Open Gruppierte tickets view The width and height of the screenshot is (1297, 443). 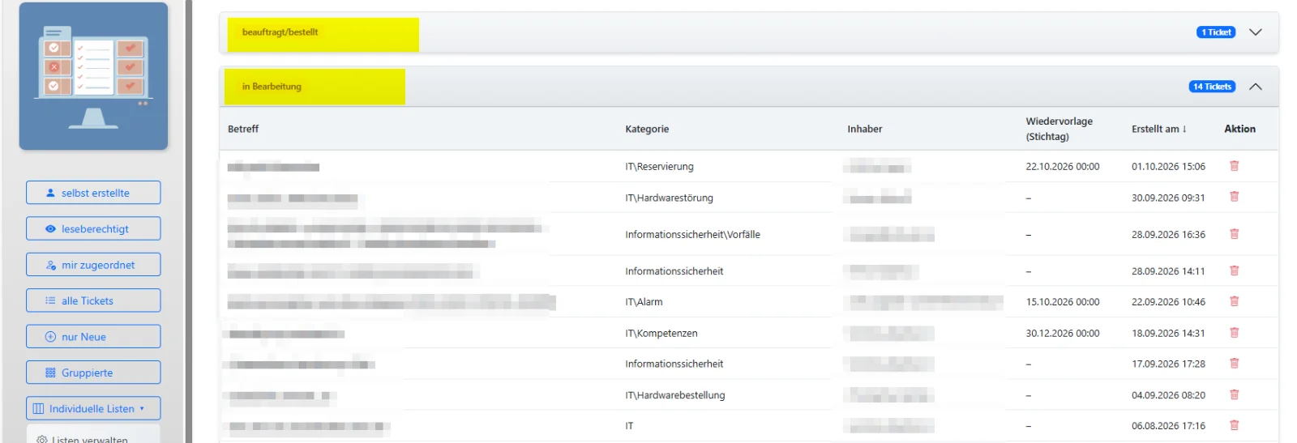(93, 373)
